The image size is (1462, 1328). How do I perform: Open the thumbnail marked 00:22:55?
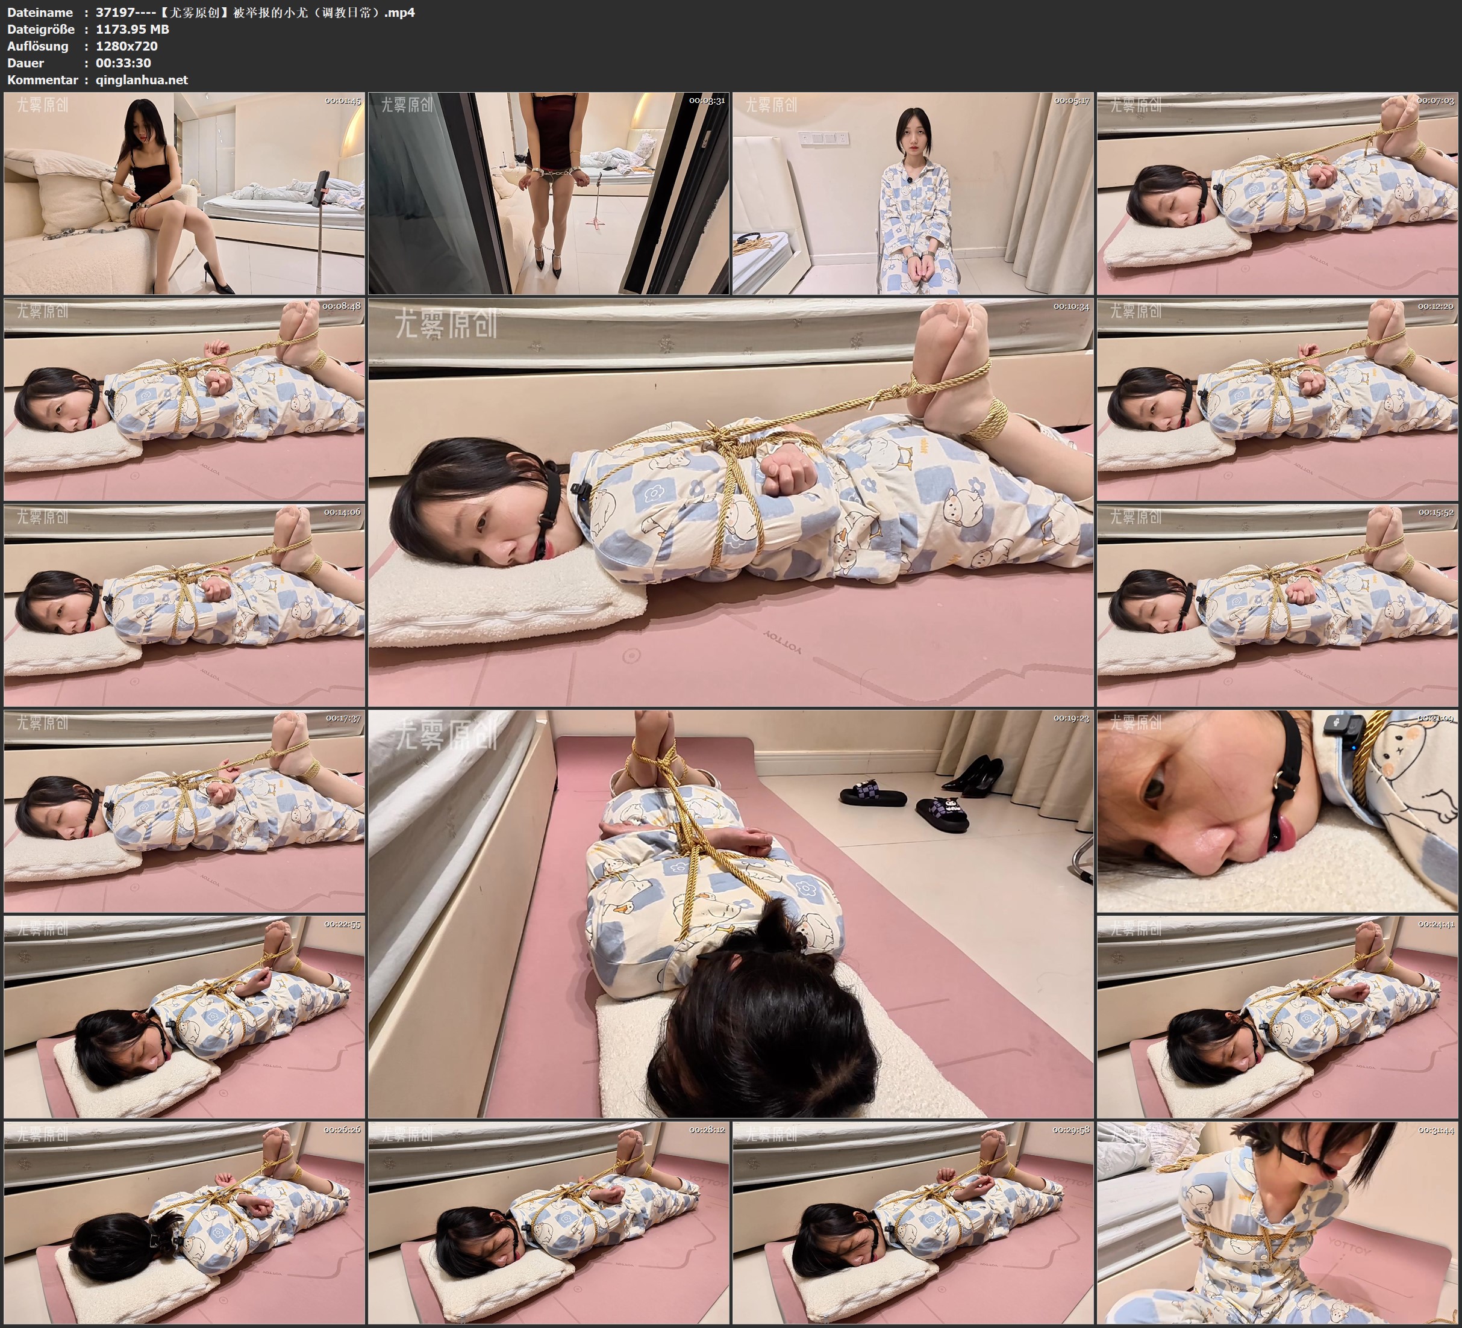click(x=184, y=1017)
